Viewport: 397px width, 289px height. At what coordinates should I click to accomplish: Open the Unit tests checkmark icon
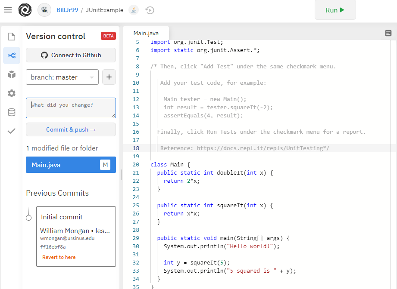click(x=12, y=131)
